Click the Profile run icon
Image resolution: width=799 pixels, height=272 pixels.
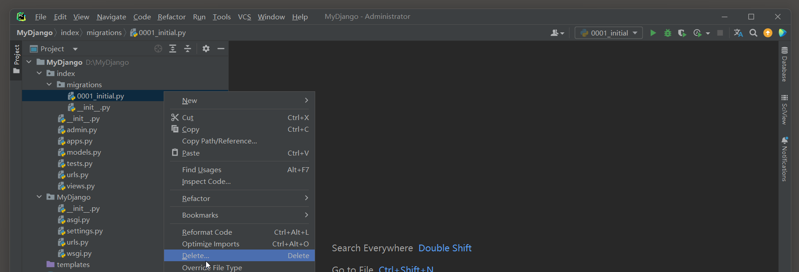pos(698,33)
